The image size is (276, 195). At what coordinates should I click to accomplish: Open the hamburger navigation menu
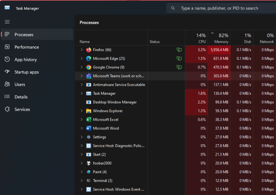point(7,22)
